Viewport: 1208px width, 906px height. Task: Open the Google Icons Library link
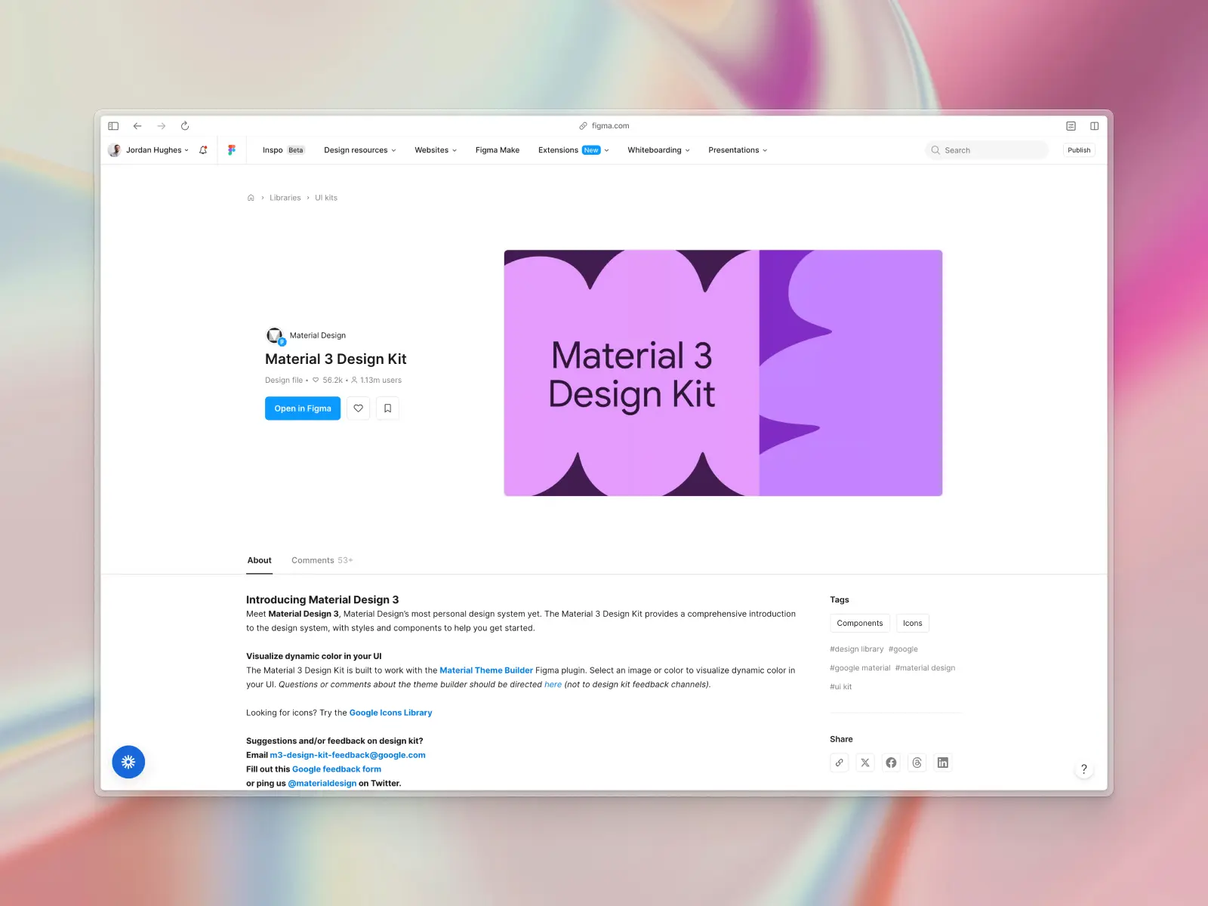point(390,713)
